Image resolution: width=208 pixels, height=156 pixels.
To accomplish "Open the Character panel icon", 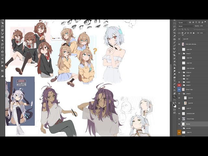I will pos(2,58).
